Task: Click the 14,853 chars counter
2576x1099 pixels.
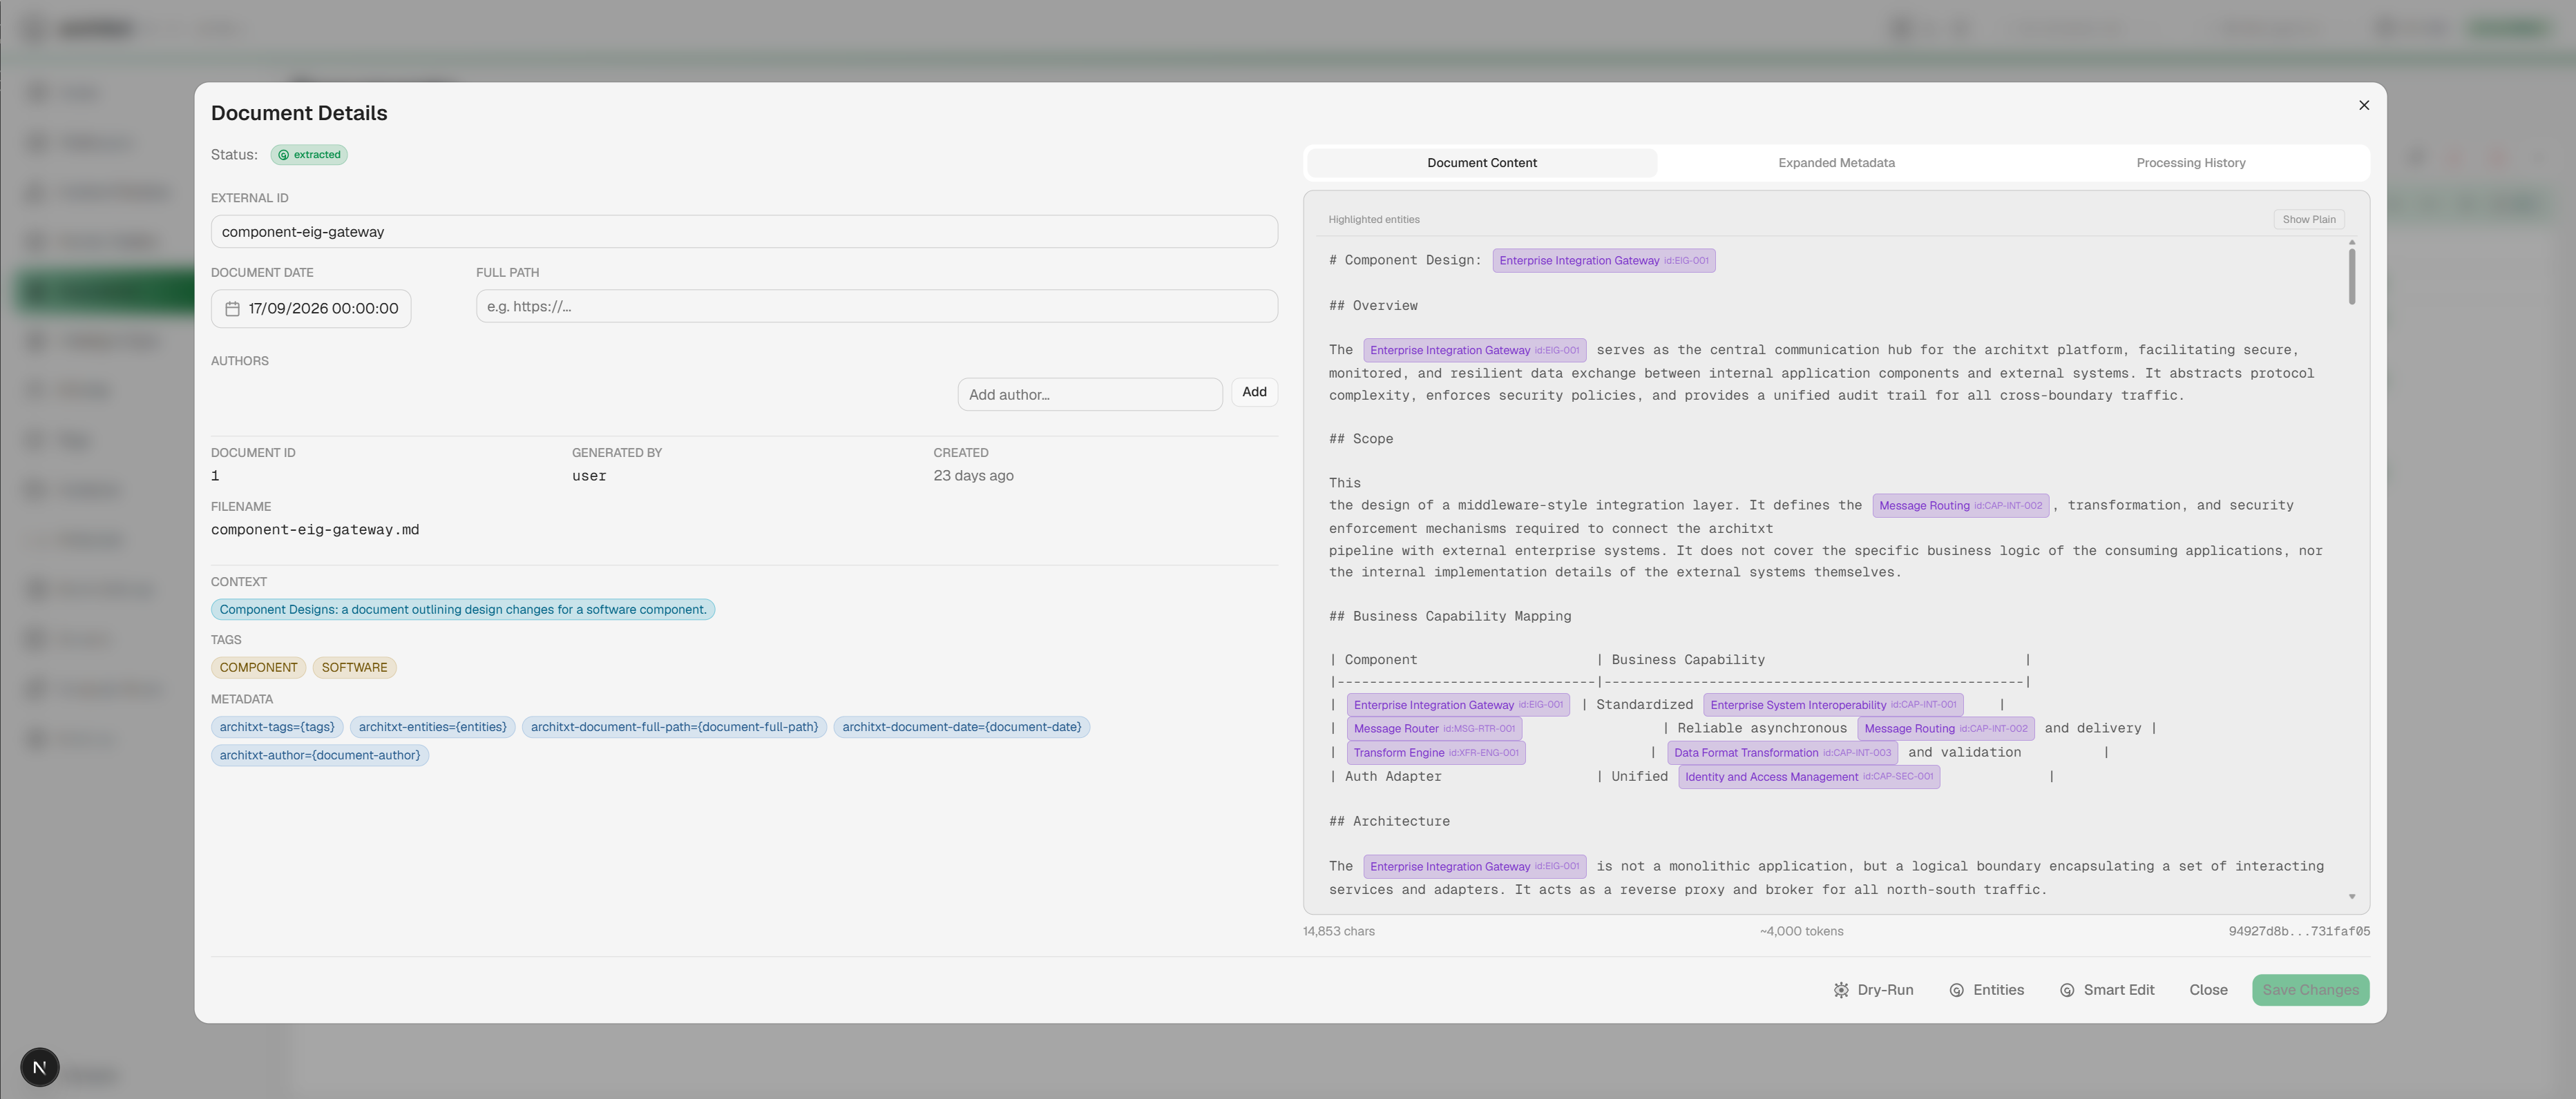Action: (1338, 931)
